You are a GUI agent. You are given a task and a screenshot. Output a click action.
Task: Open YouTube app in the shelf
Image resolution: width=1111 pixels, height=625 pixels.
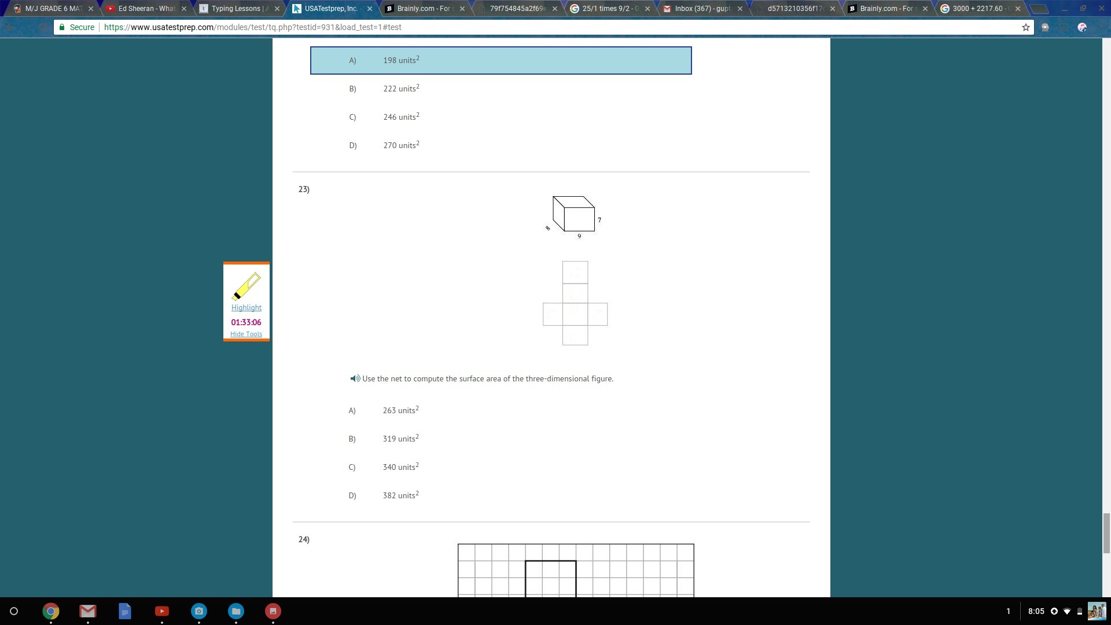coord(162,611)
